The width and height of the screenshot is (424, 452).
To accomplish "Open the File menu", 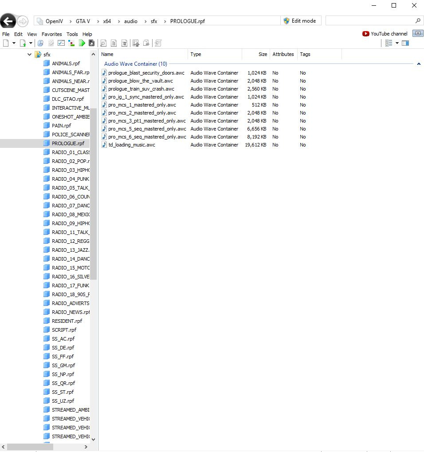I will point(6,34).
